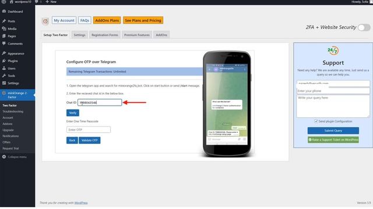Open the WordPress footer link
373x209 pixels.
tap(81, 203)
